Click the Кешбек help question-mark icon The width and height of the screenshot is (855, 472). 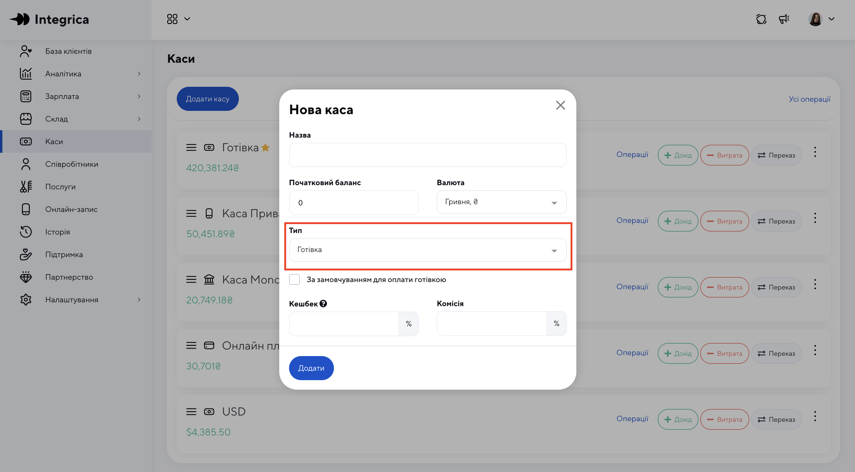pos(323,303)
